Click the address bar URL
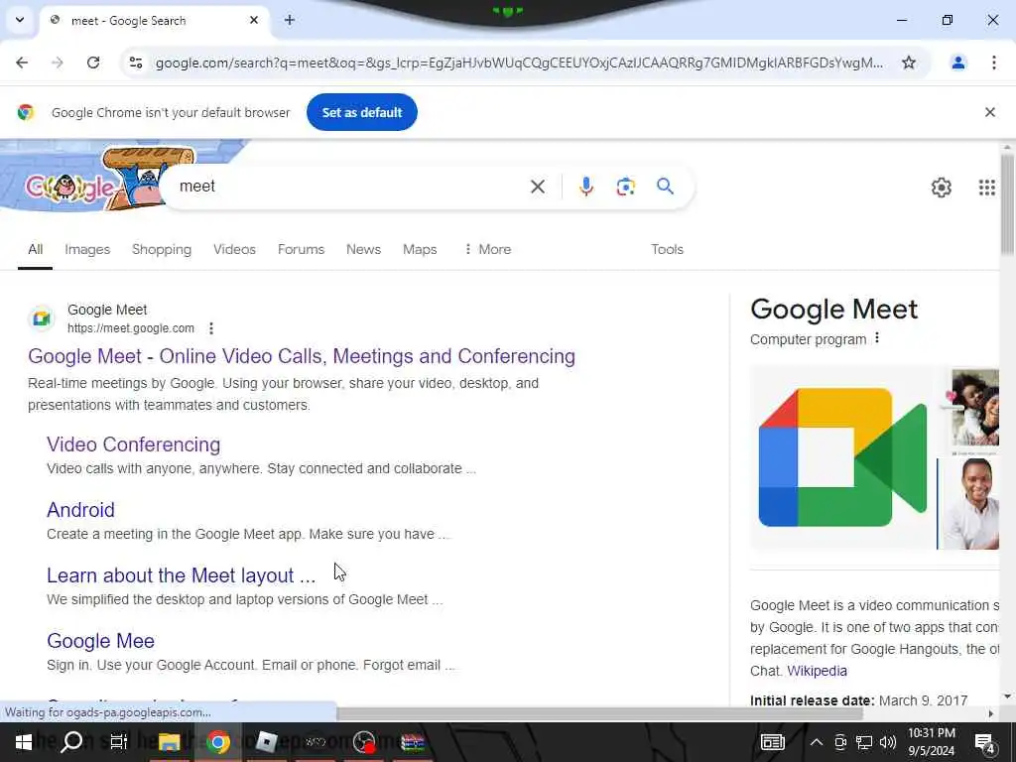Screen dimensions: 1016x762 click(518, 63)
